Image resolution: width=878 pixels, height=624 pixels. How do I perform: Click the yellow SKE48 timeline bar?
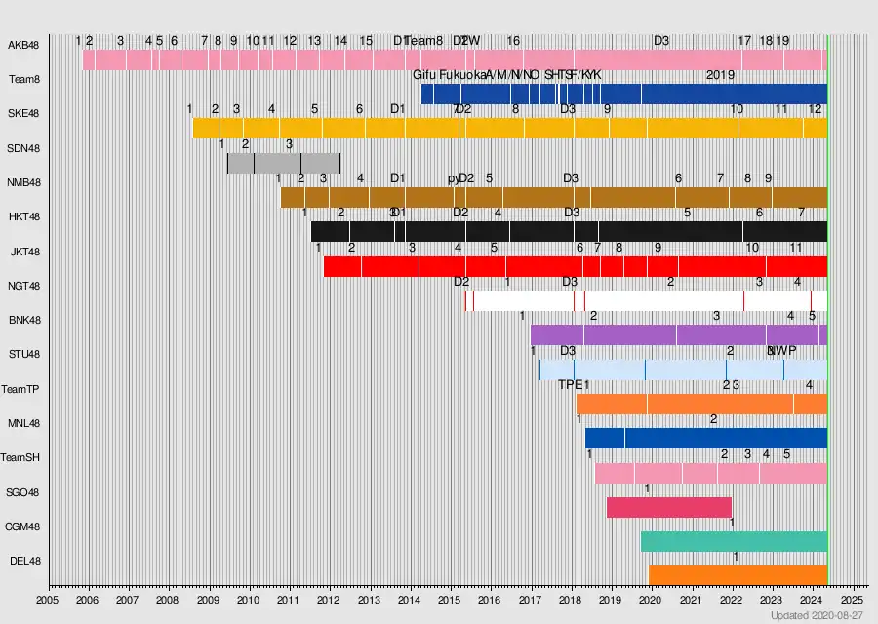click(x=510, y=128)
